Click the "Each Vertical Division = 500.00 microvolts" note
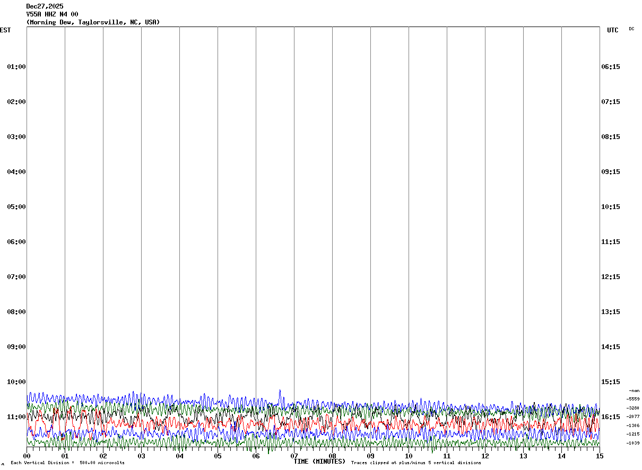This screenshot has width=642, height=470. [x=68, y=463]
